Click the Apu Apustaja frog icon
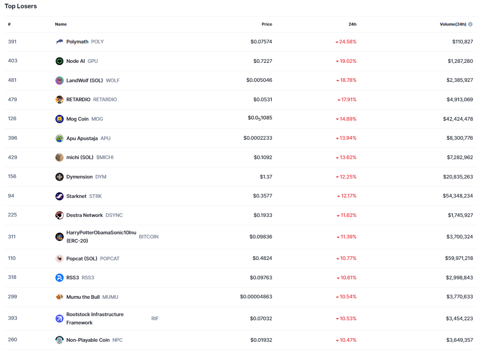This screenshot has width=494, height=350. pyautogui.click(x=60, y=138)
